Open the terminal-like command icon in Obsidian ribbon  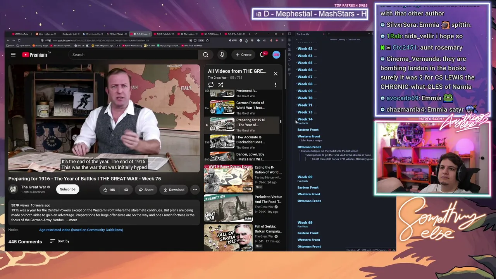[x=289, y=65]
